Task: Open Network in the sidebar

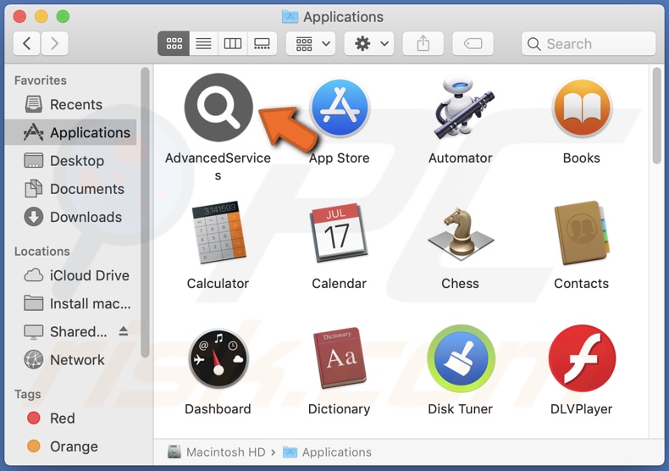Action: tap(71, 360)
